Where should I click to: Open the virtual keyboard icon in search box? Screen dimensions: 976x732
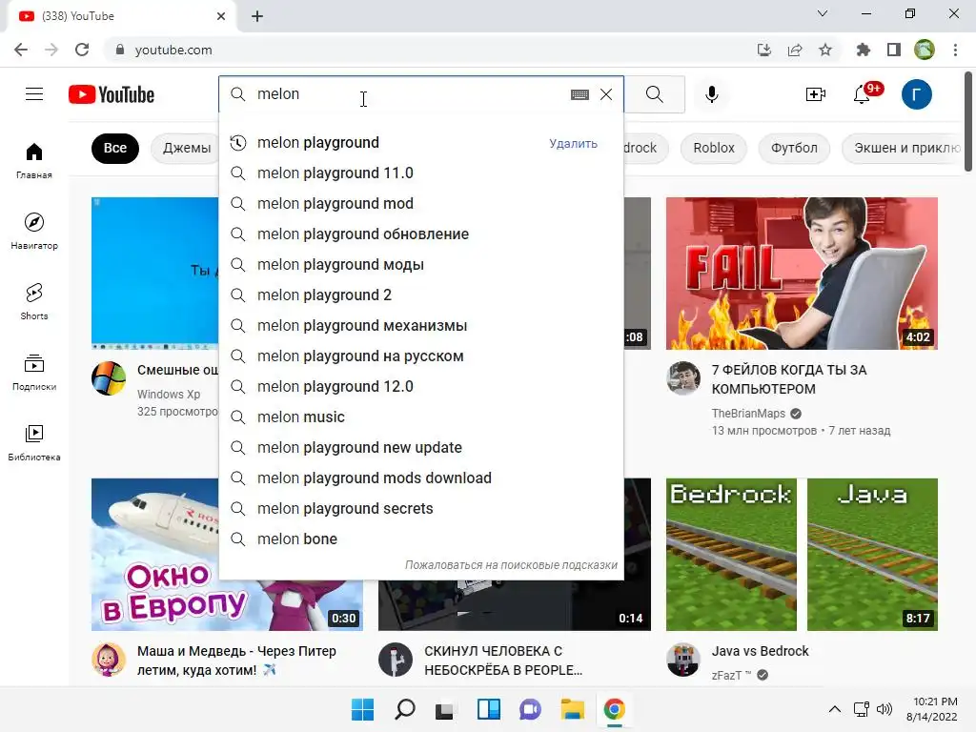pos(579,94)
